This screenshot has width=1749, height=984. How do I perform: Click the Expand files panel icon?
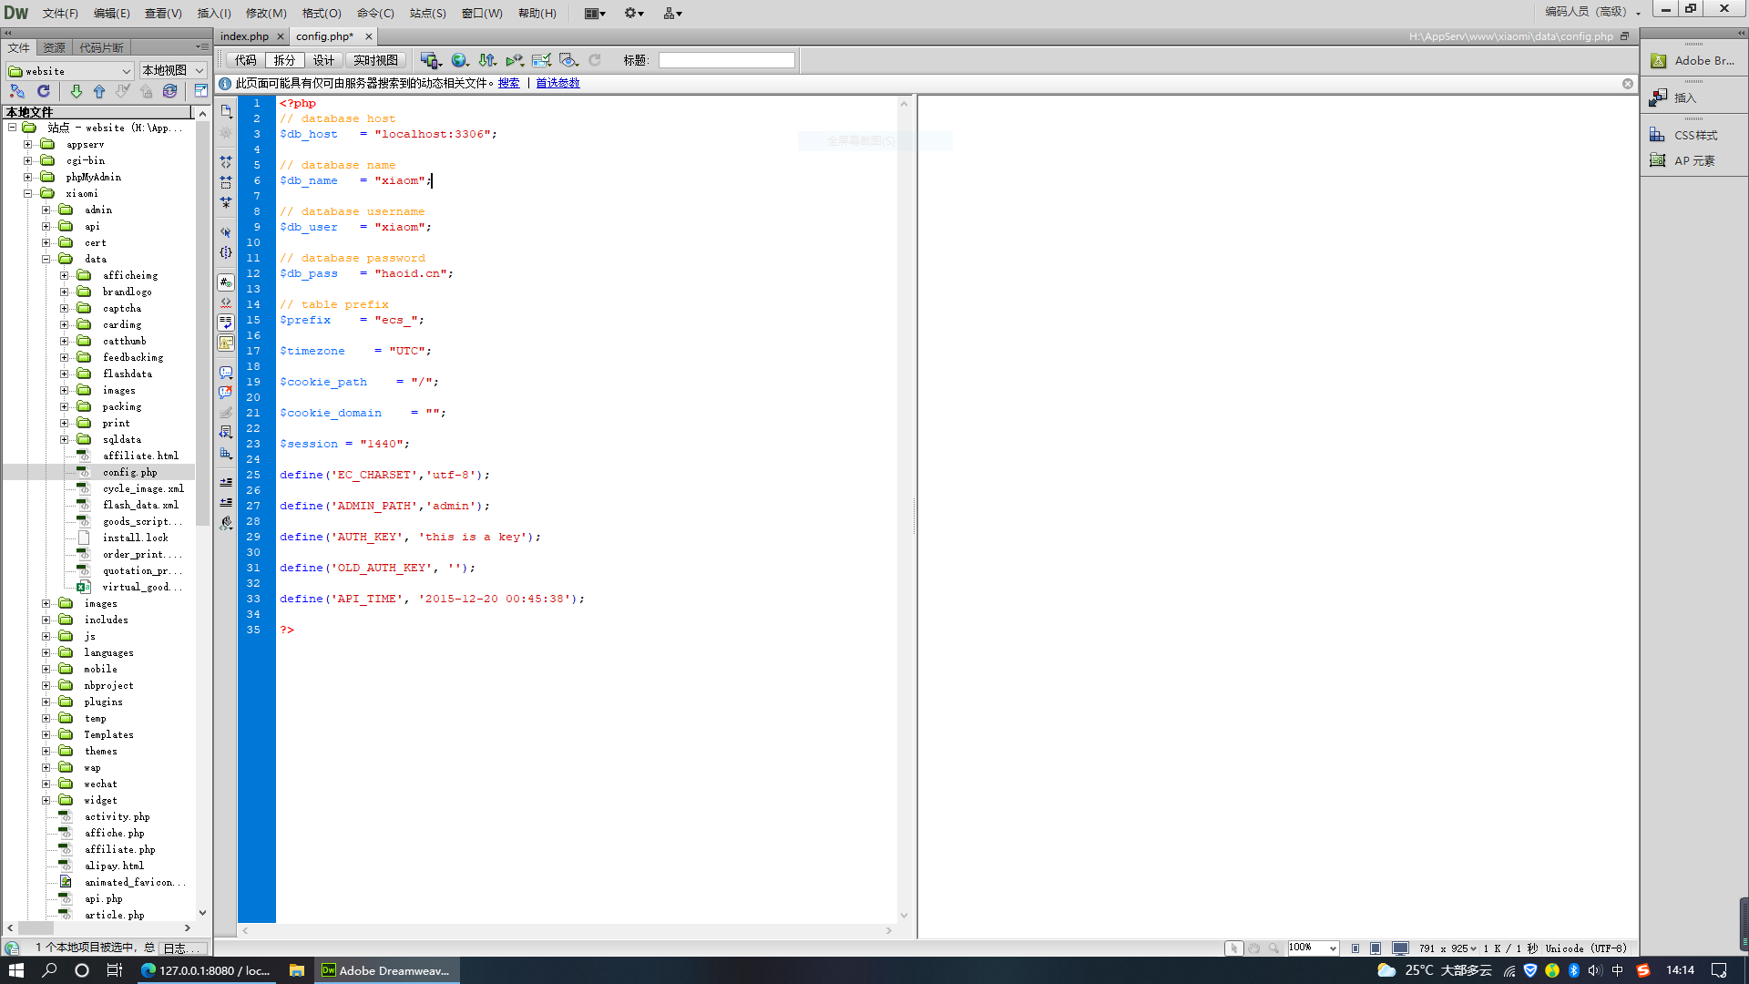(201, 91)
